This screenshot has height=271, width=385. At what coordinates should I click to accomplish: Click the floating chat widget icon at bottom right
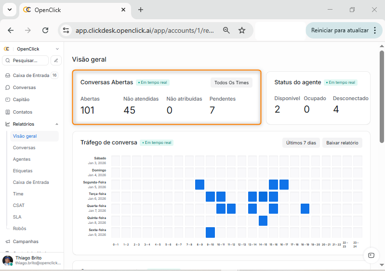point(371,256)
